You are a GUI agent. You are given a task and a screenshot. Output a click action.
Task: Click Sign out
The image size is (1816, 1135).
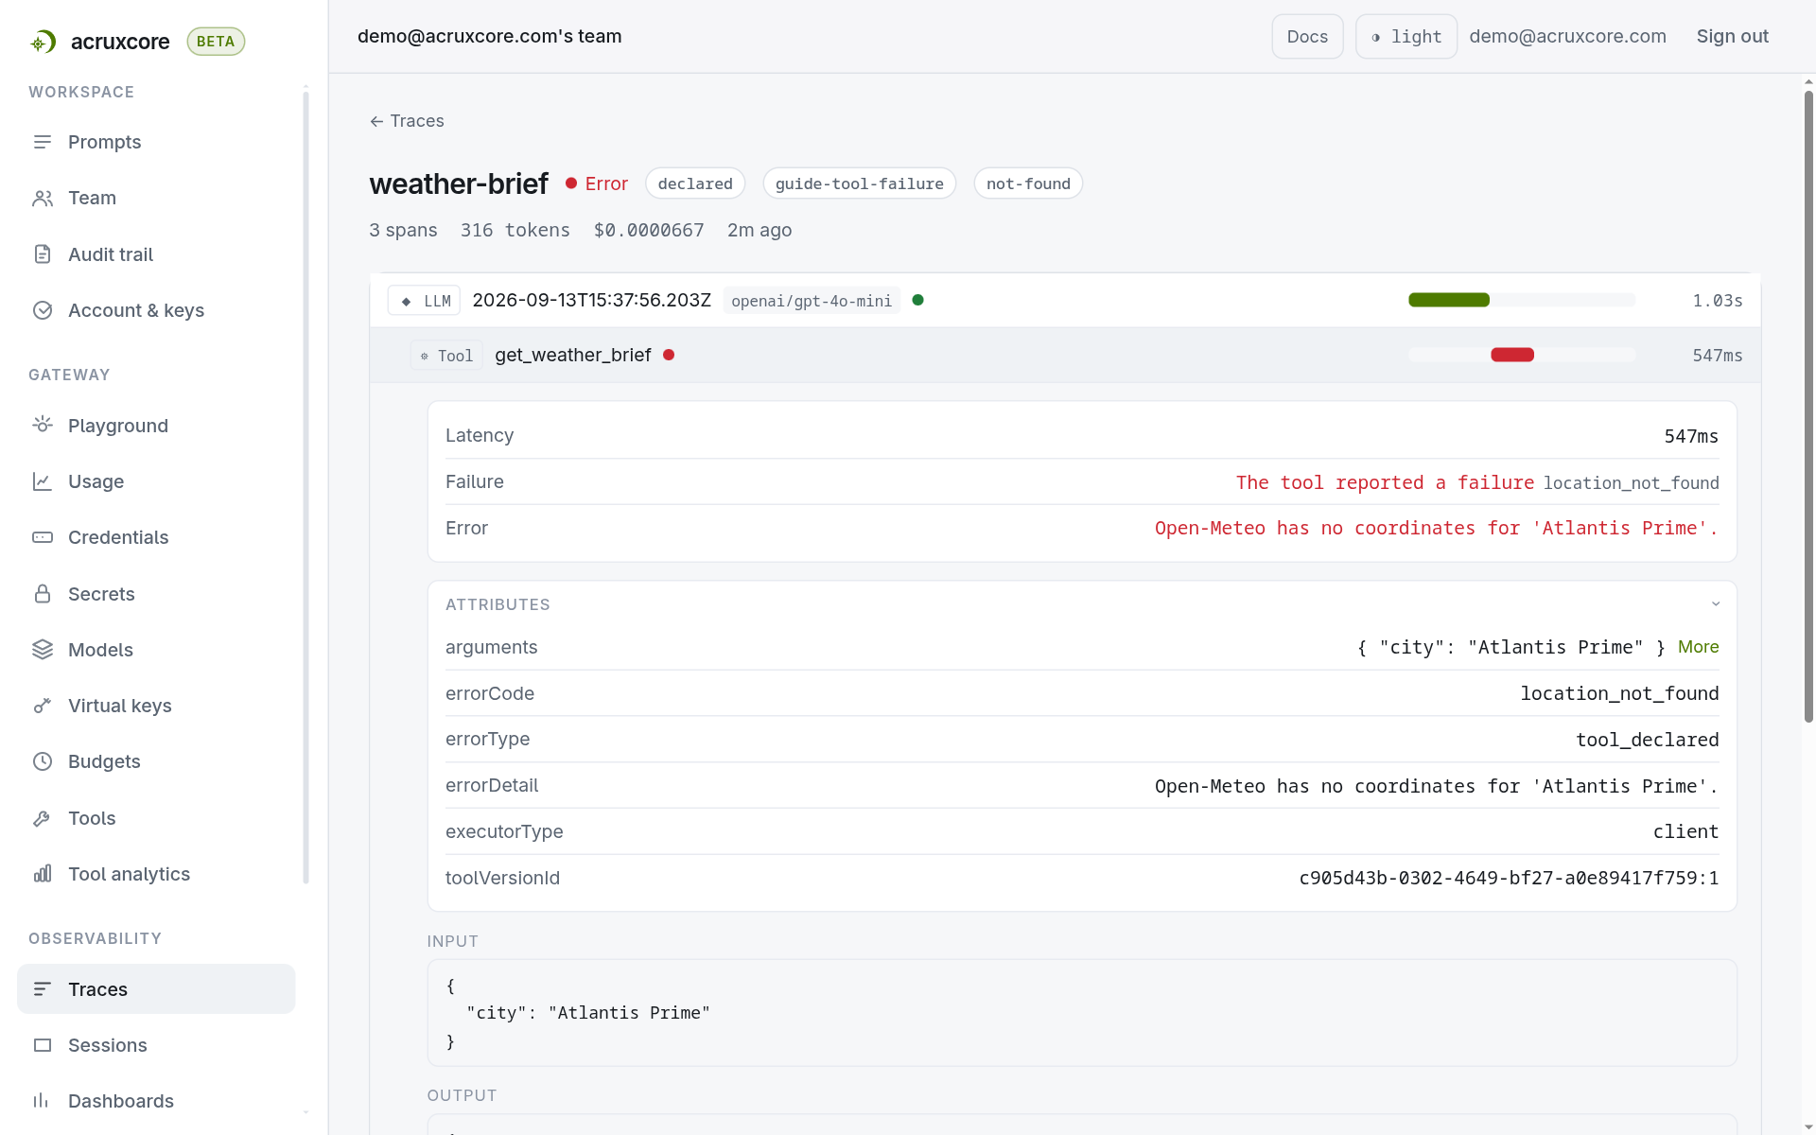pos(1732,36)
